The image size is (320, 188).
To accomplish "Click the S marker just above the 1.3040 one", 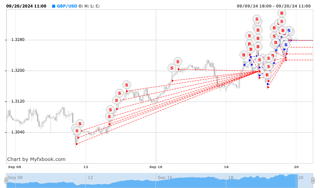I will (80, 124).
